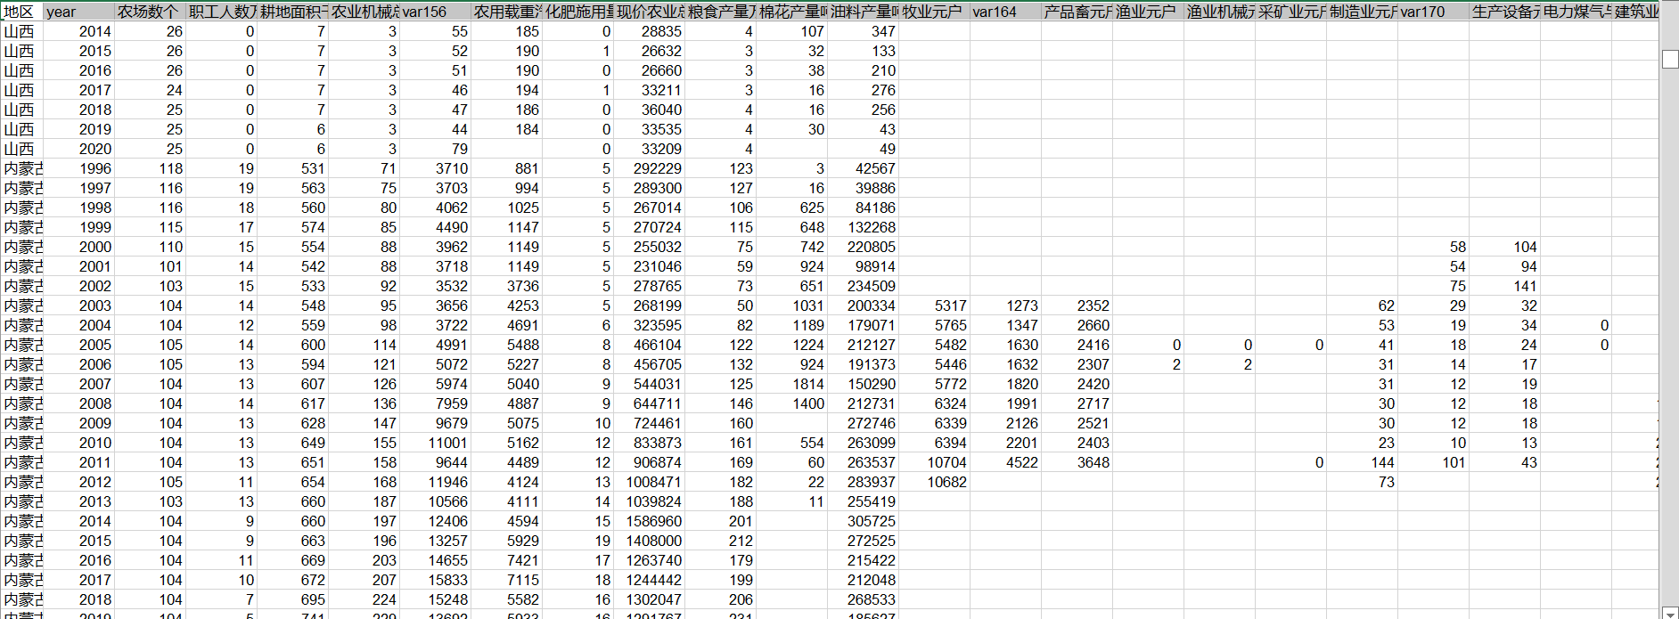Click the scrollbar down arrow
The height and width of the screenshot is (619, 1679).
[1670, 613]
